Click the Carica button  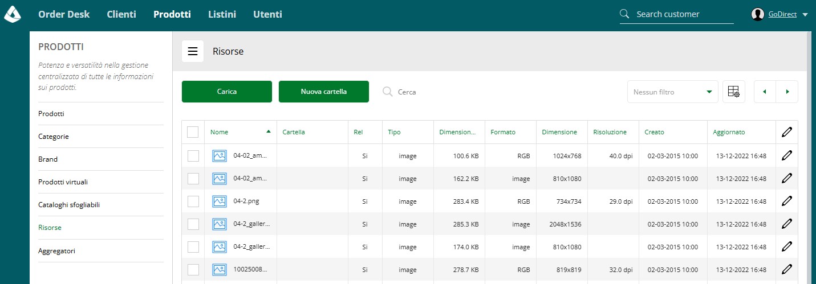click(227, 92)
